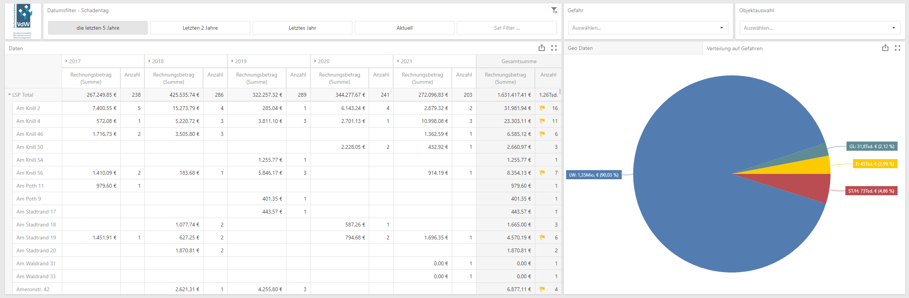Image resolution: width=909 pixels, height=298 pixels.
Task: Click the VdW company logo
Action: click(x=23, y=21)
